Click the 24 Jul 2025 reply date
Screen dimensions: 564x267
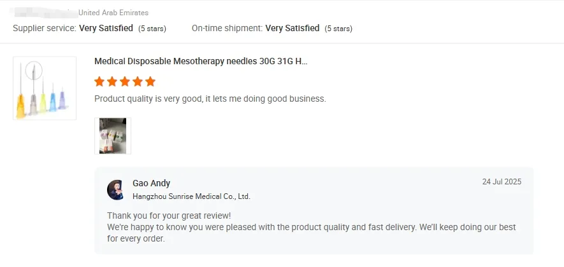point(502,182)
